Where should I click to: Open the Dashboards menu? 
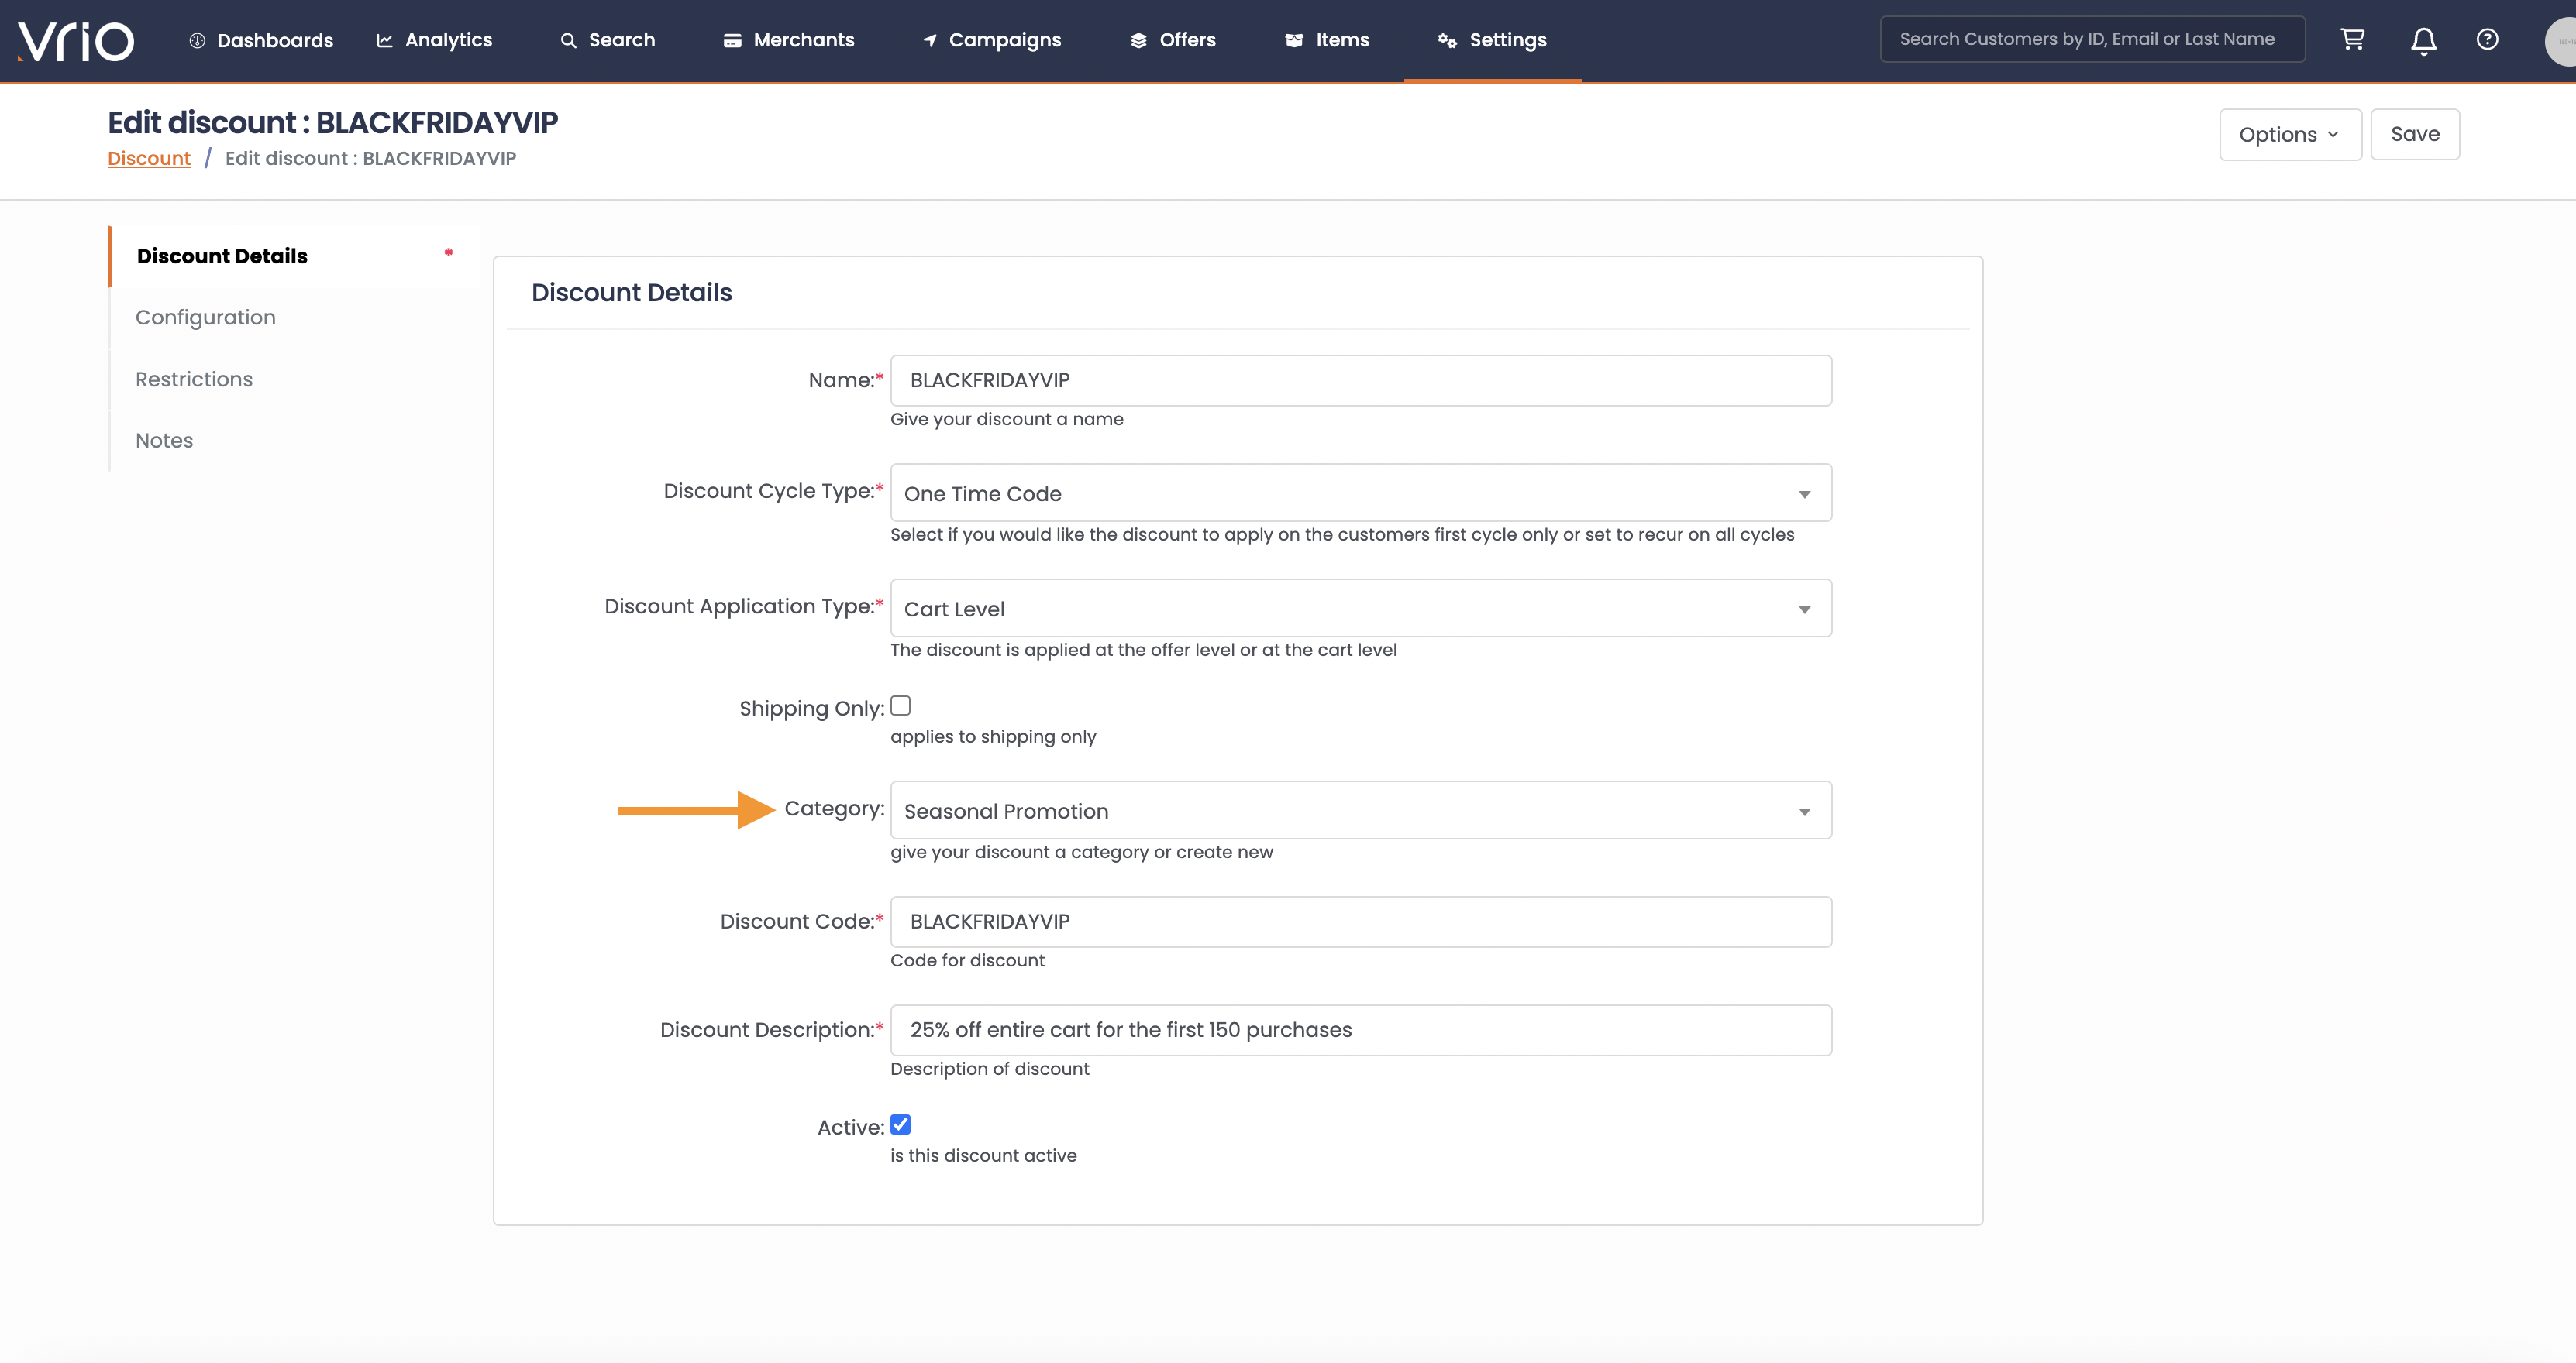[261, 41]
